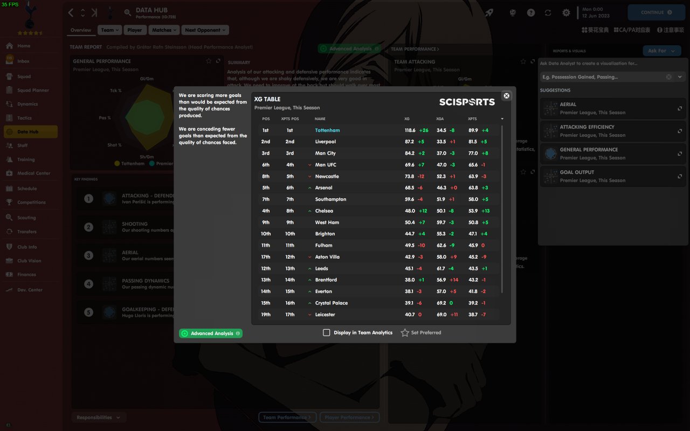Open the Home sidebar icon
Screen dimensions: 690x431
point(9,46)
